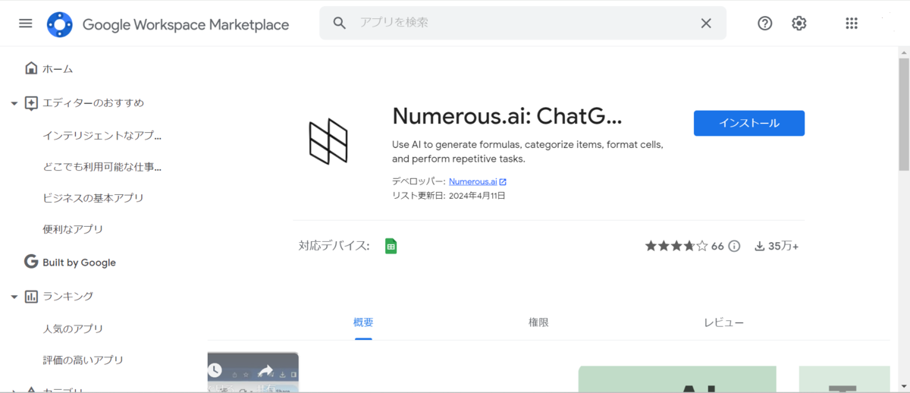Open the Numerous.ai developer link

click(472, 182)
